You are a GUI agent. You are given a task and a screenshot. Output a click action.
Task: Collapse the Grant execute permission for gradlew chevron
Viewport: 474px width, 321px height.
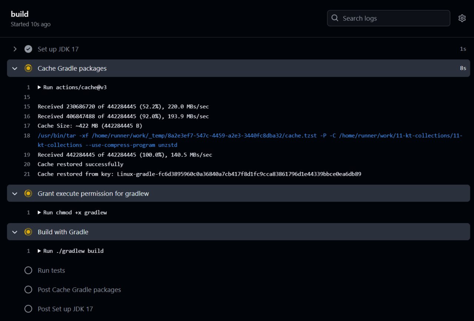pos(15,193)
